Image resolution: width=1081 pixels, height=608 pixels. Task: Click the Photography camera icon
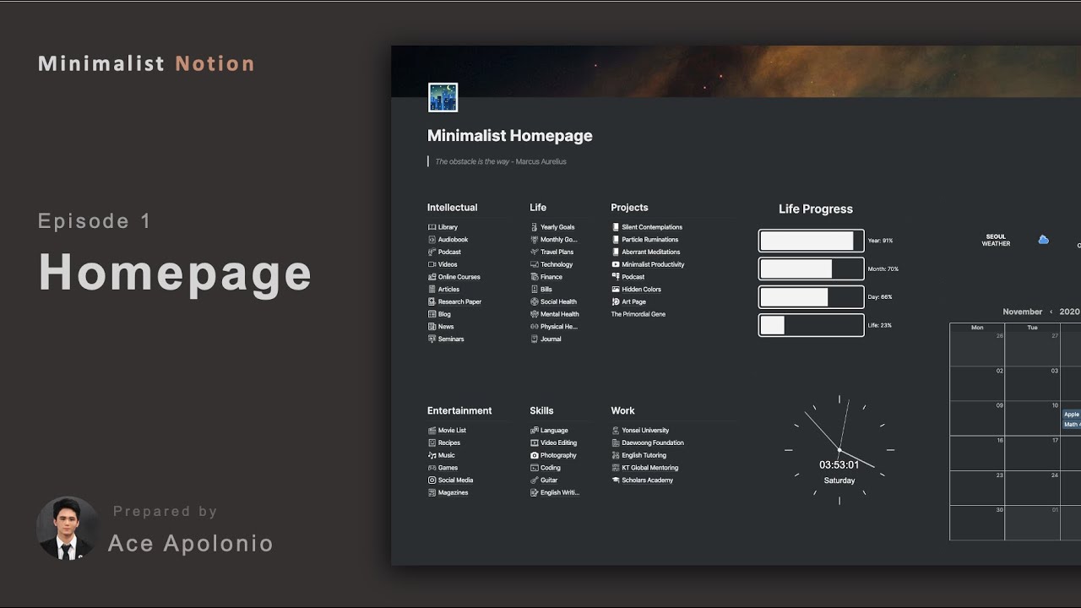(x=534, y=455)
